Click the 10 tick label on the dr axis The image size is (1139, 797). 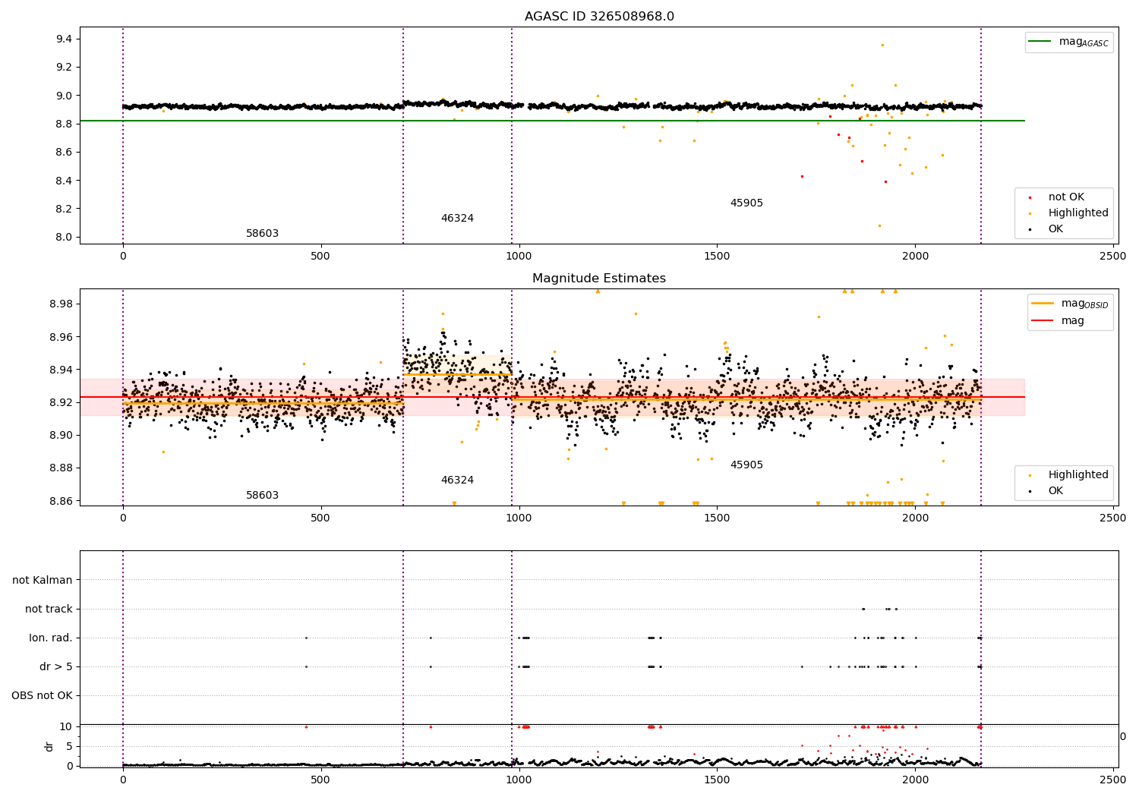click(x=66, y=726)
